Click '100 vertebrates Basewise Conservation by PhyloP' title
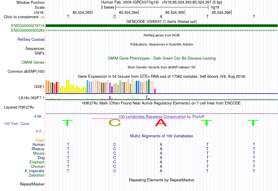 162,117
